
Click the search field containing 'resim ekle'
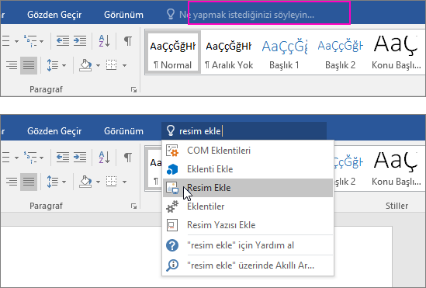coord(244,131)
